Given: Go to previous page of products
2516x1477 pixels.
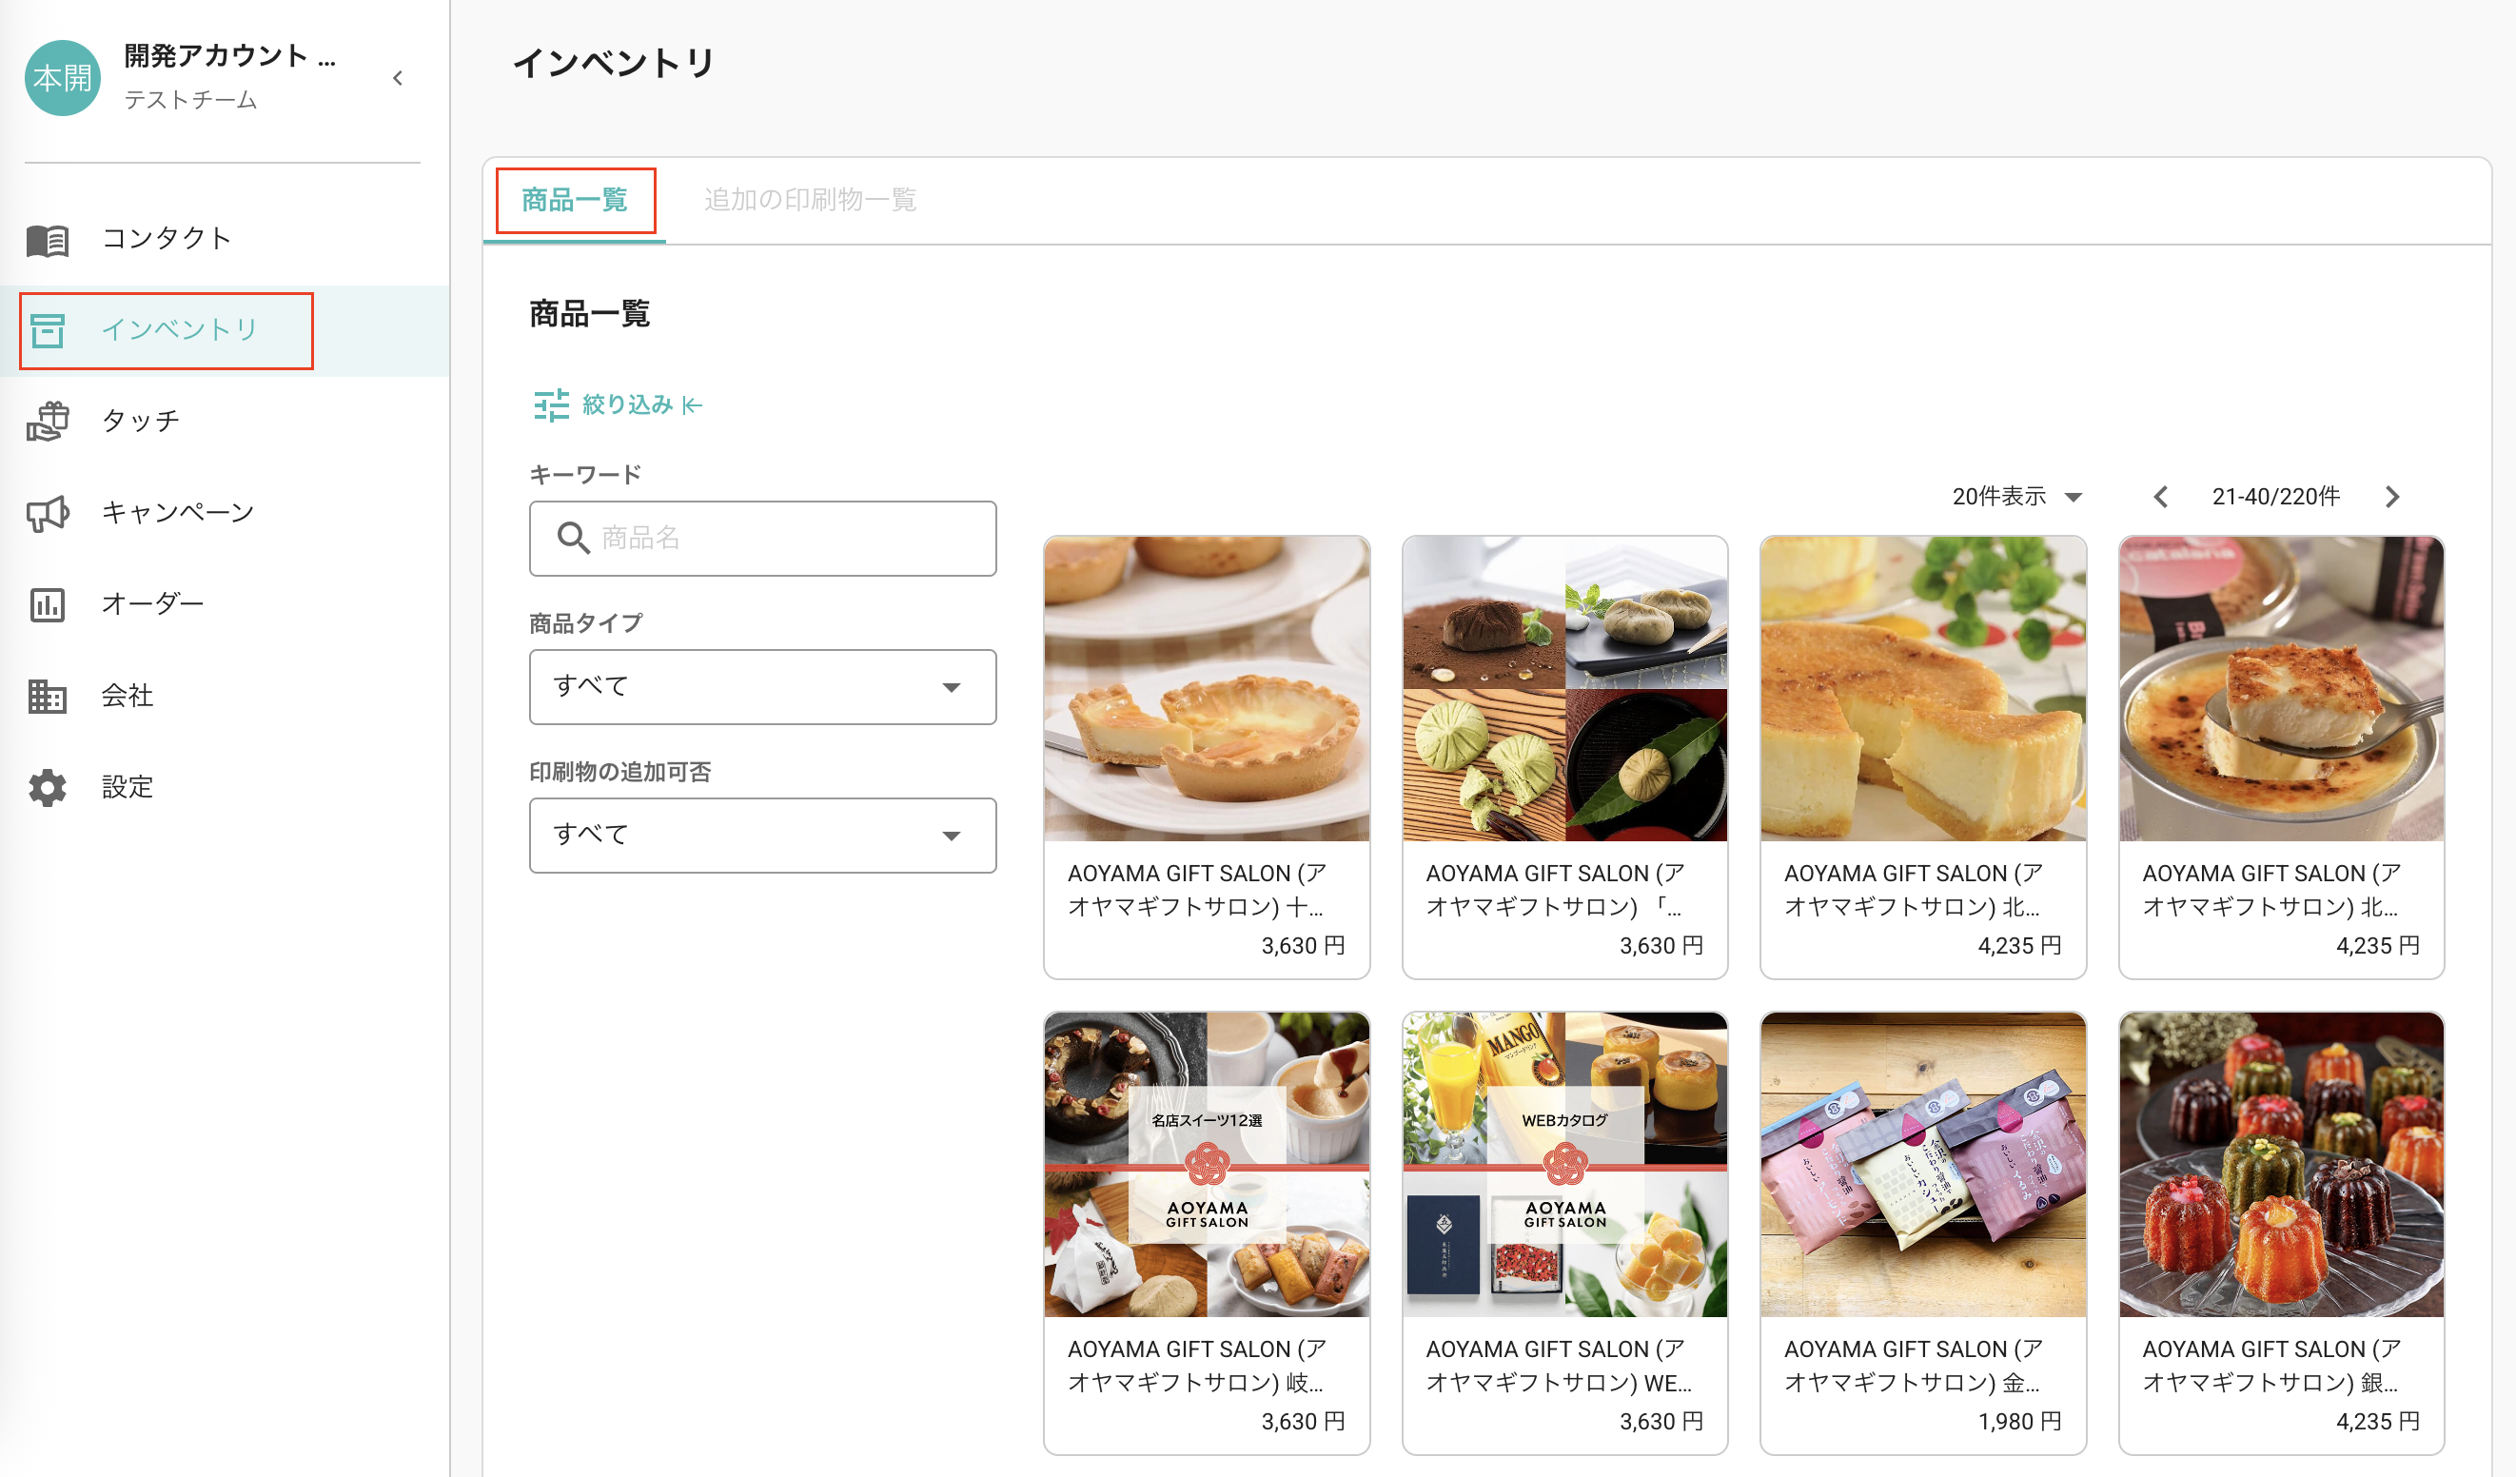Looking at the screenshot, I should coord(2160,497).
